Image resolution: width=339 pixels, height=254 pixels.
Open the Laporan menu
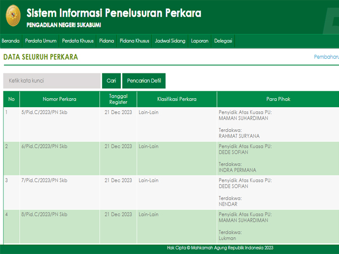click(199, 41)
